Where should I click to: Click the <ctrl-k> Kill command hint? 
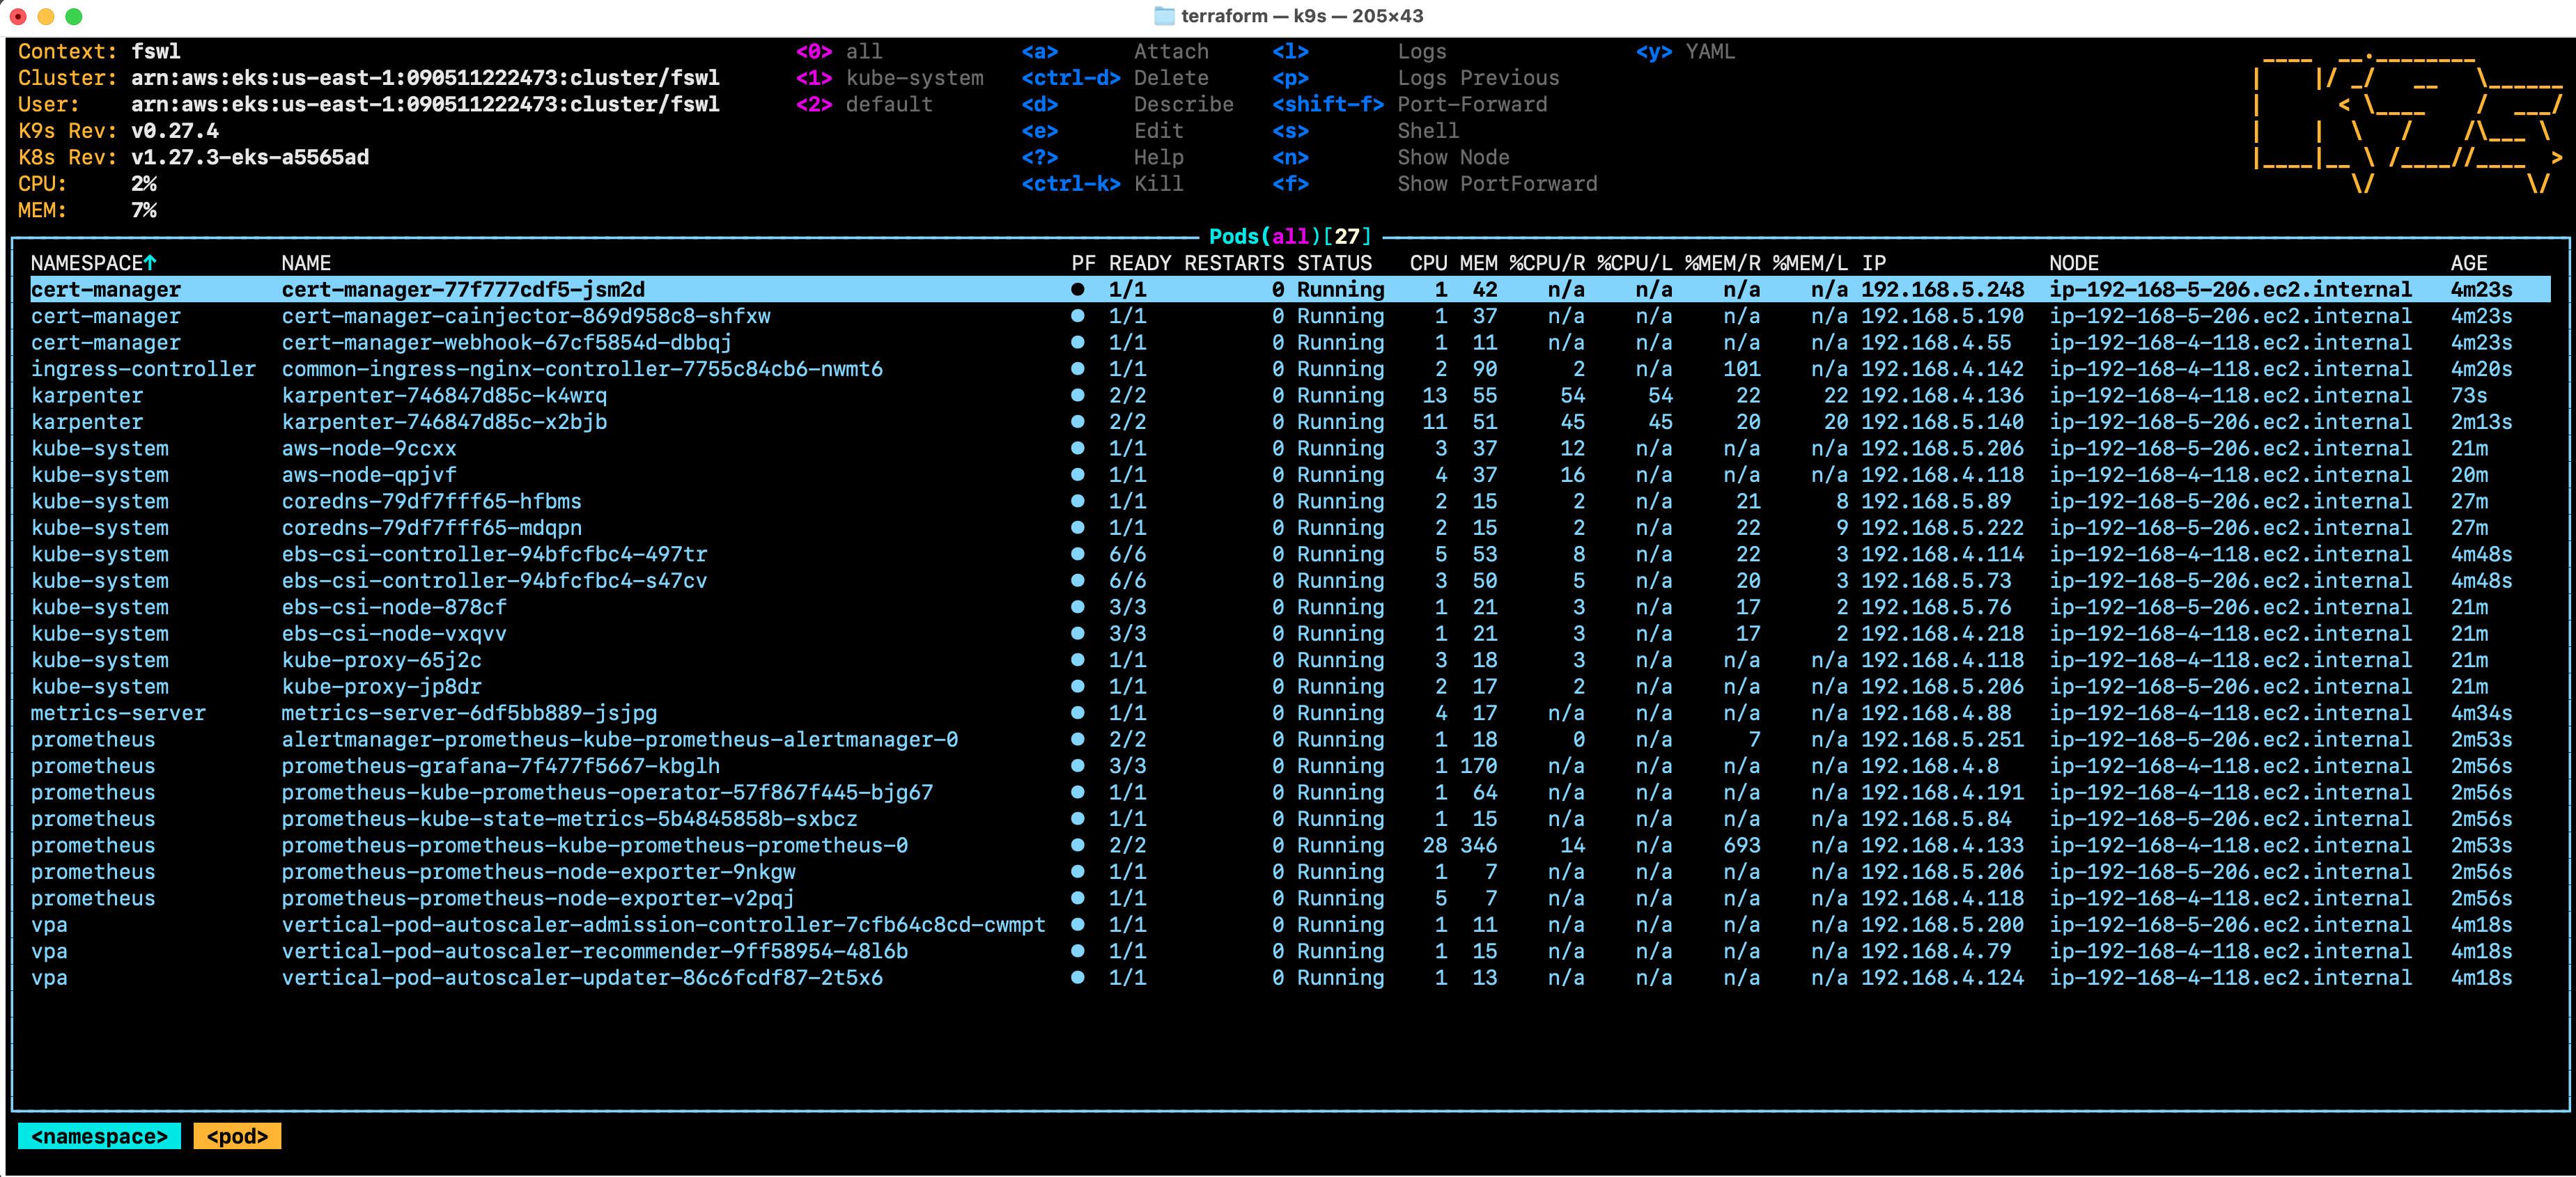[x=1102, y=184]
